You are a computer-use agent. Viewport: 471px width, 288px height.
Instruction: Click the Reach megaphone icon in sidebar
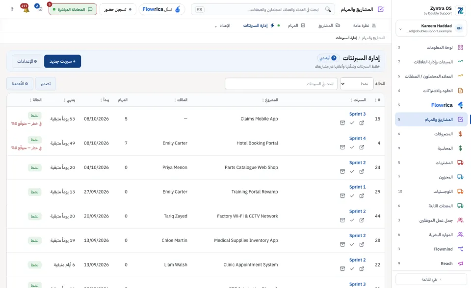coord(460,264)
